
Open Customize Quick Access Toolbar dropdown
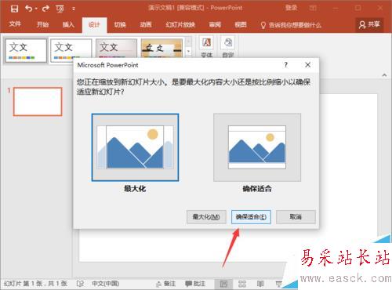(x=74, y=9)
